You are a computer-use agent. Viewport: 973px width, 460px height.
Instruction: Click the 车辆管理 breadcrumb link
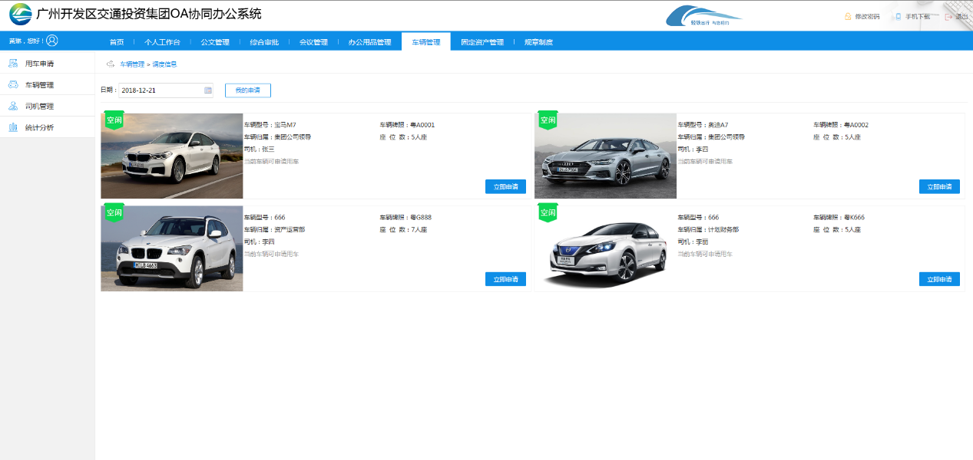click(x=131, y=64)
